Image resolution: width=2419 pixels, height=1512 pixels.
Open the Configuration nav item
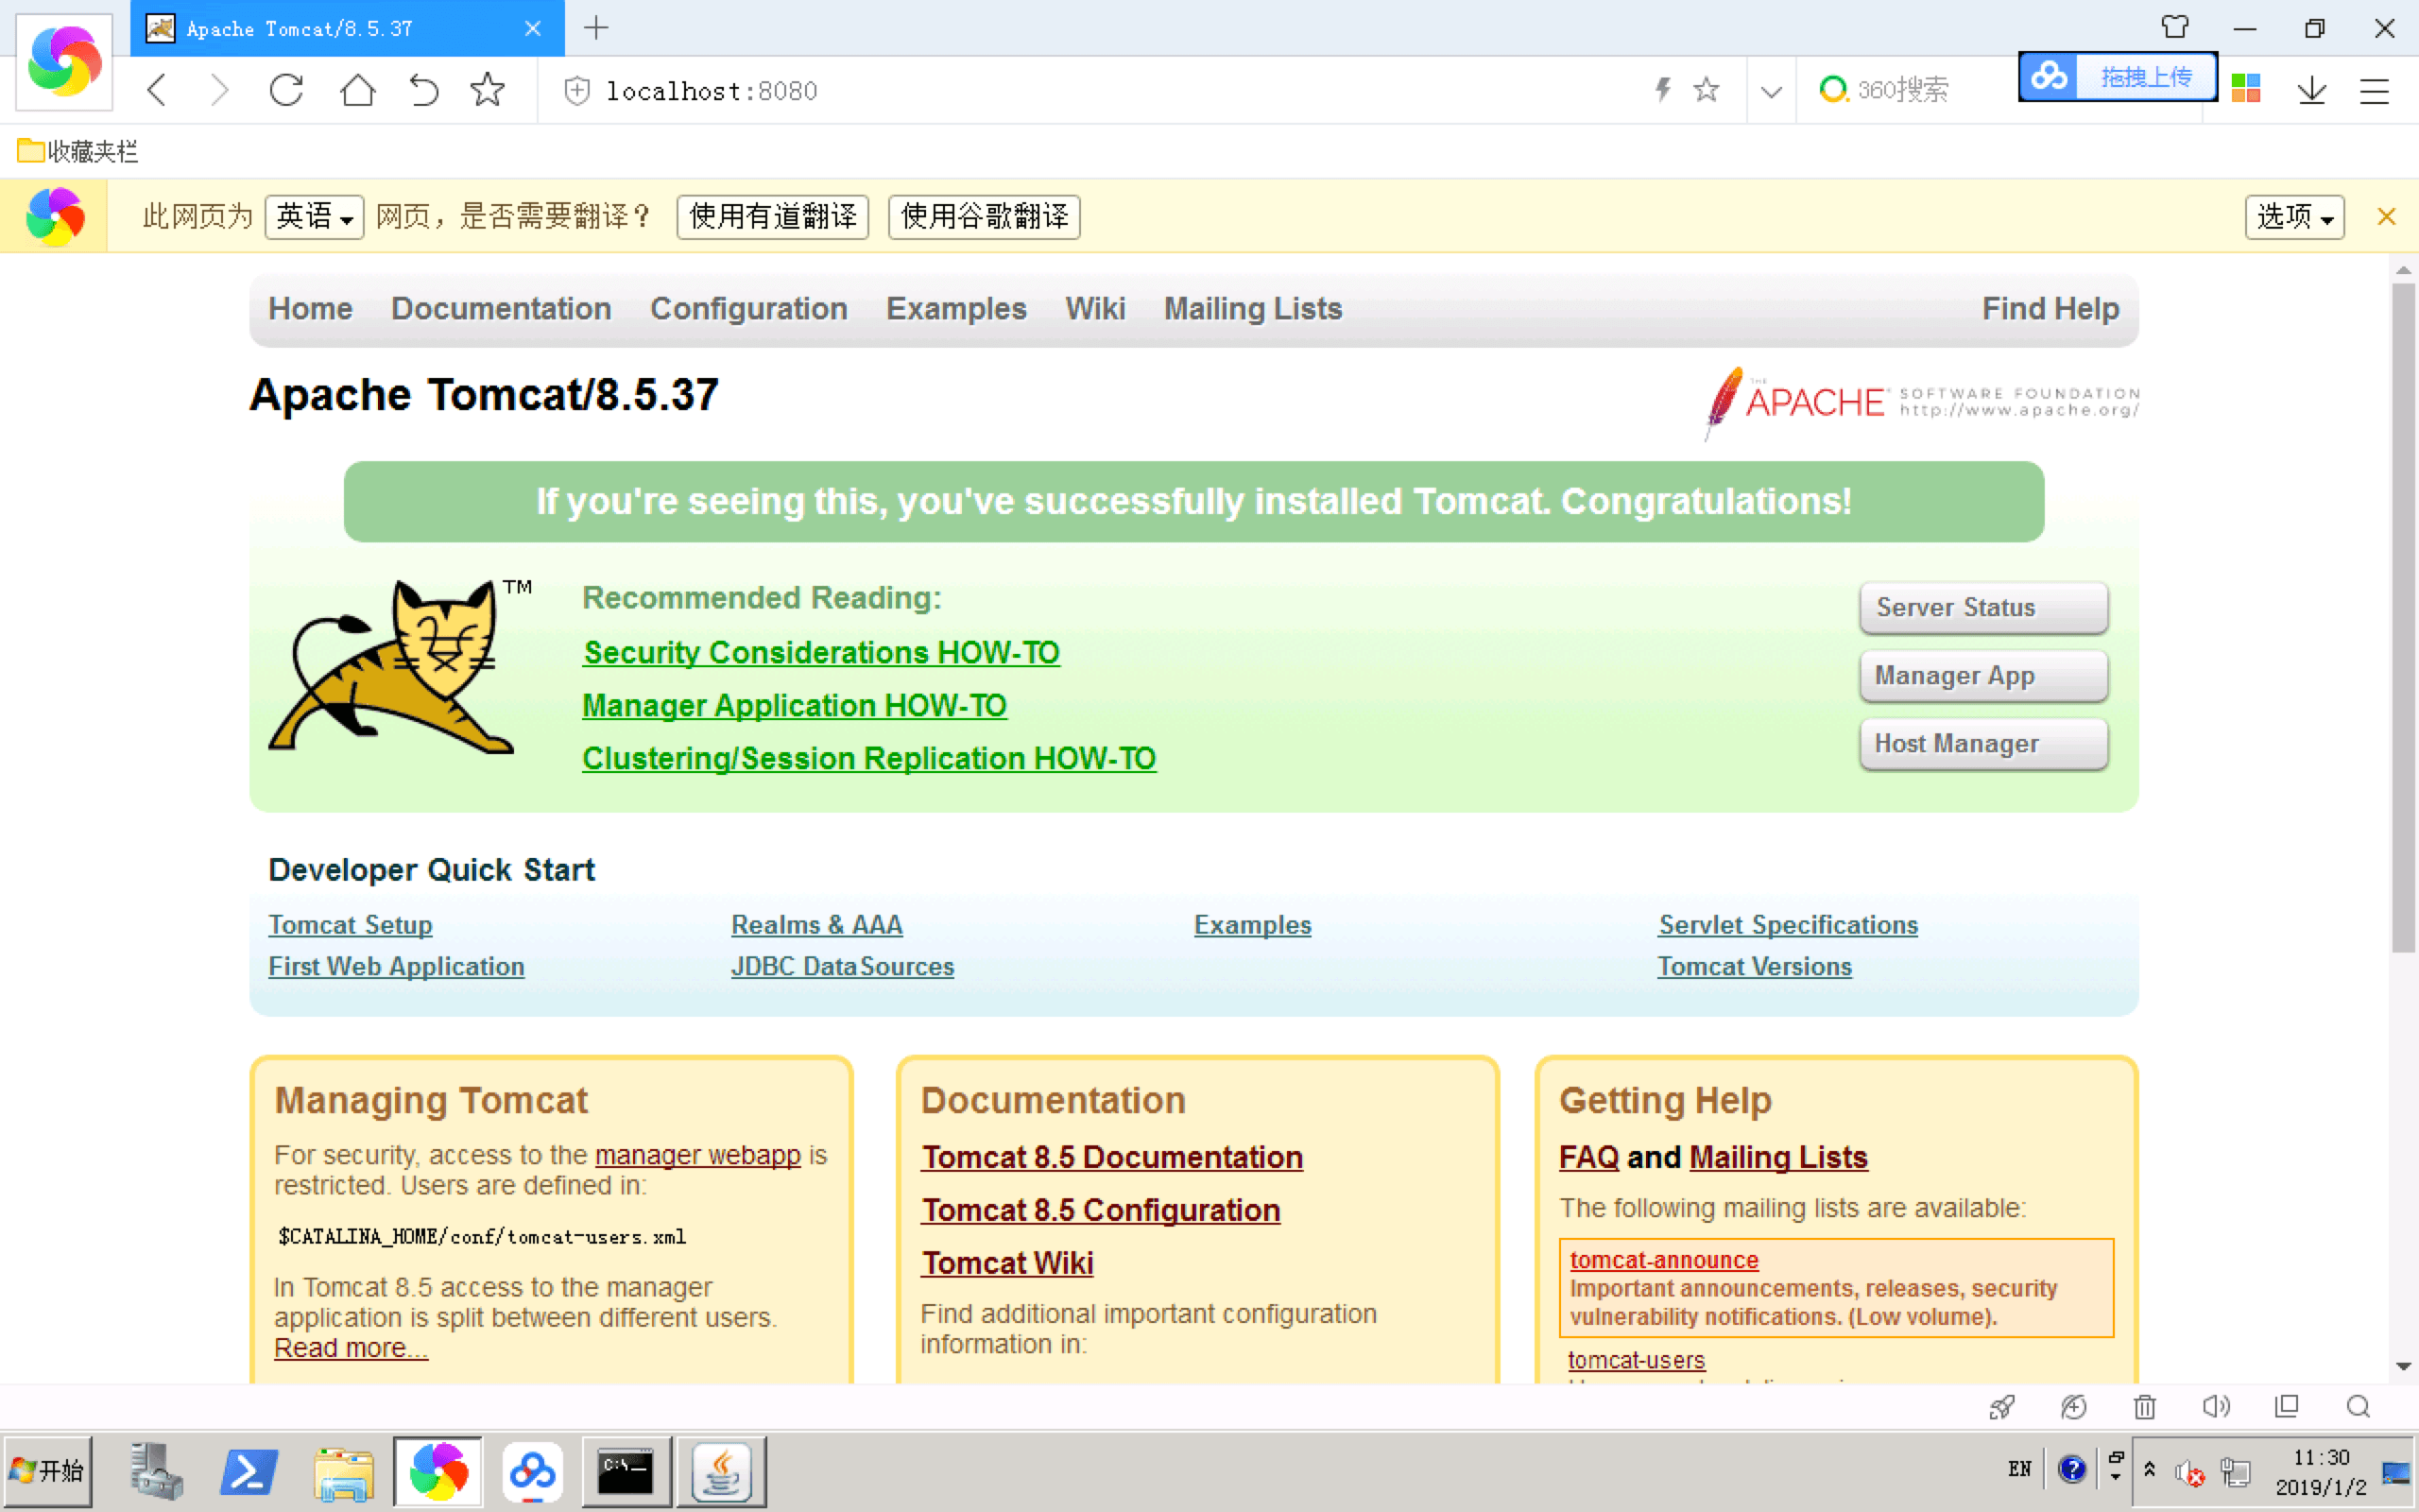pos(748,309)
